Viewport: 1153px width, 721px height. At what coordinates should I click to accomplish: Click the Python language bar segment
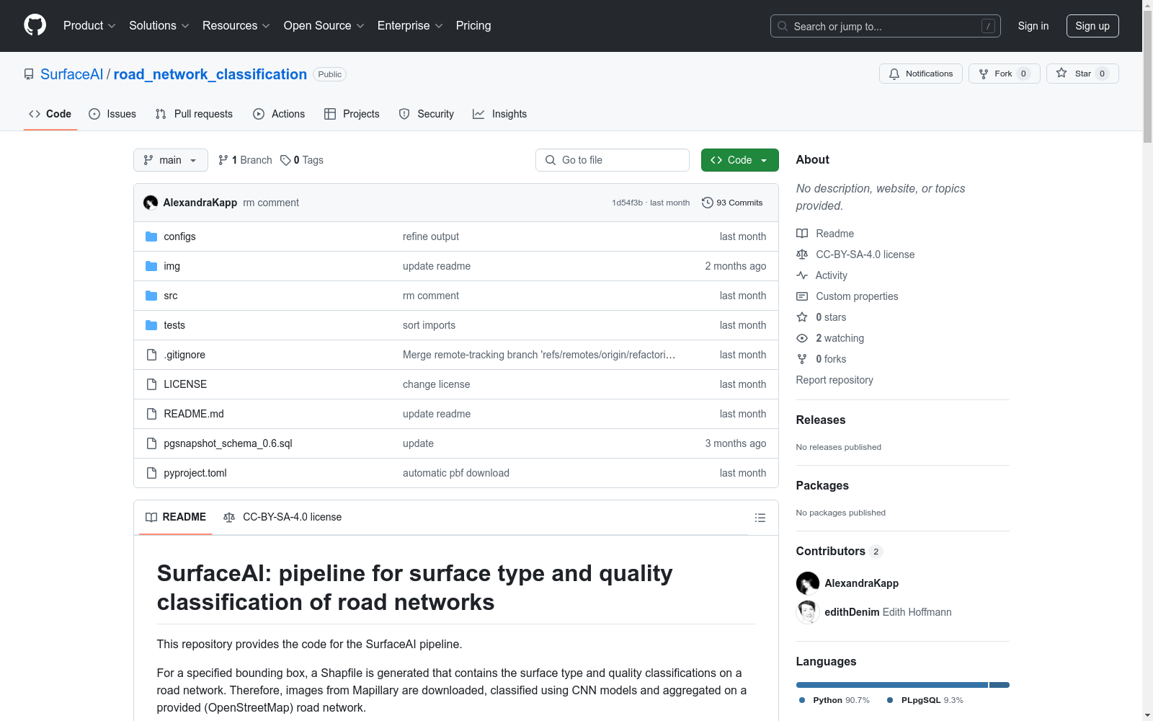click(892, 685)
